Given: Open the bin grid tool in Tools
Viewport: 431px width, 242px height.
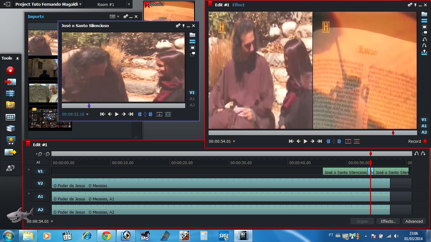Looking at the screenshot, I should [10, 117].
